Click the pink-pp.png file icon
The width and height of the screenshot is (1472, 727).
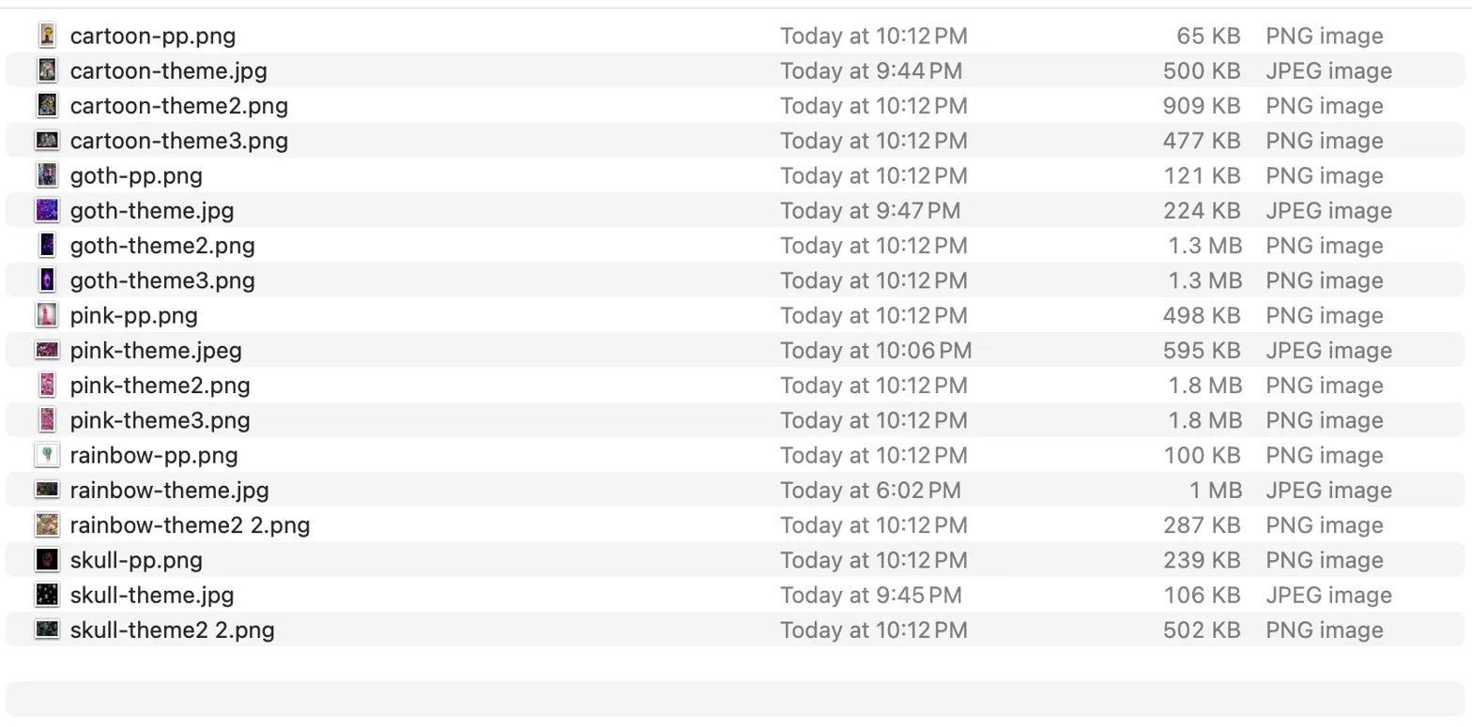(x=47, y=315)
